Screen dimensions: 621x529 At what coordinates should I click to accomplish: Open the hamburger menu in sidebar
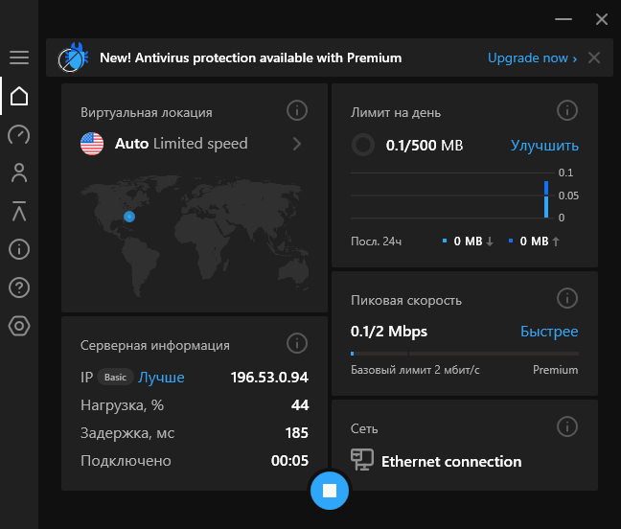[x=19, y=57]
